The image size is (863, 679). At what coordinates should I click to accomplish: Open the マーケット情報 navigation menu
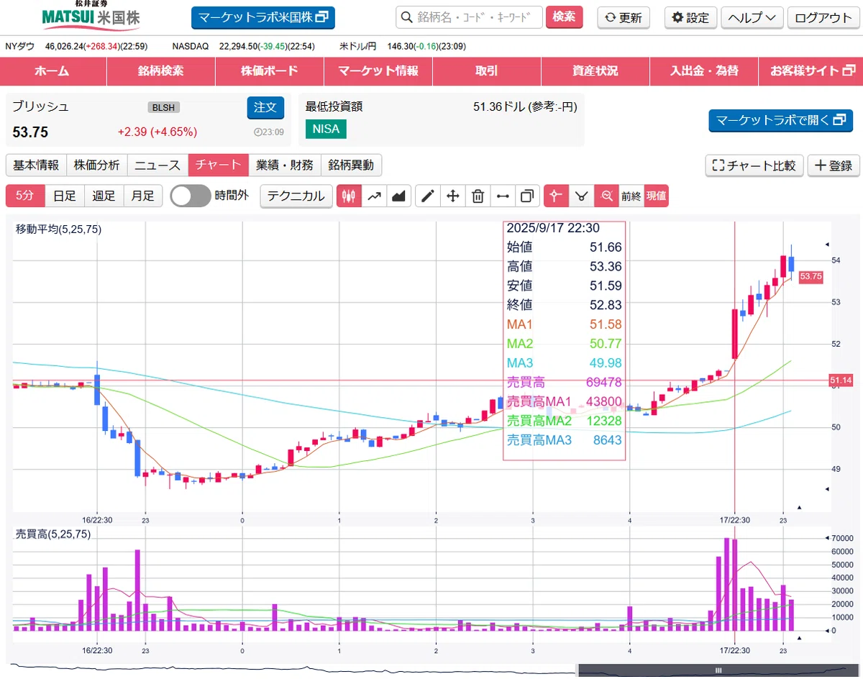pyautogui.click(x=378, y=71)
